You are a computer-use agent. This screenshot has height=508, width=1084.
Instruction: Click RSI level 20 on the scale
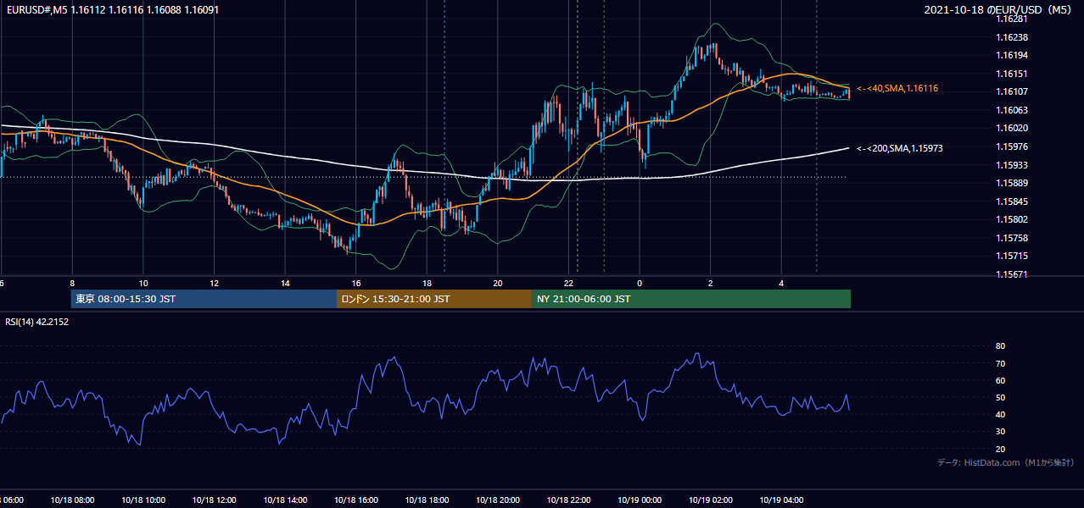click(x=1001, y=449)
